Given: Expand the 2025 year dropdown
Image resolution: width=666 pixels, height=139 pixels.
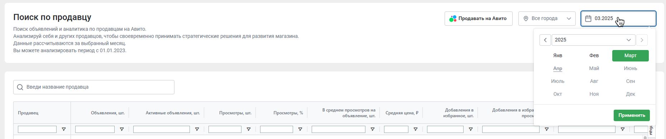Looking at the screenshot, I should tap(593, 40).
